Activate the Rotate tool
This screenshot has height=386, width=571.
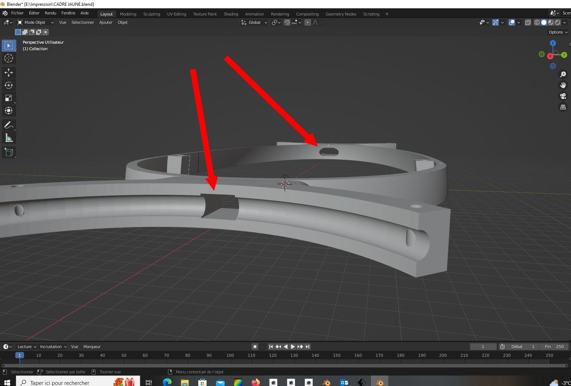9,85
